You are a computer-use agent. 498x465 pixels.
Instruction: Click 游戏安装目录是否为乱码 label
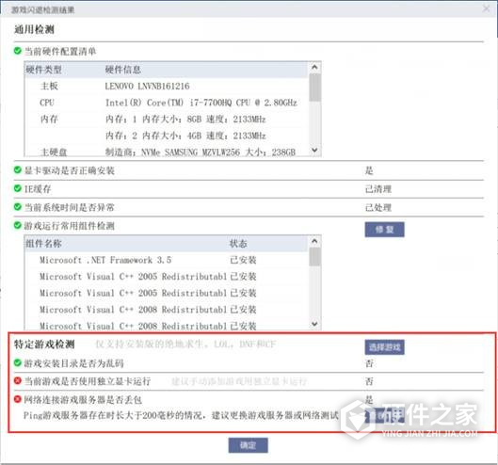click(x=73, y=363)
